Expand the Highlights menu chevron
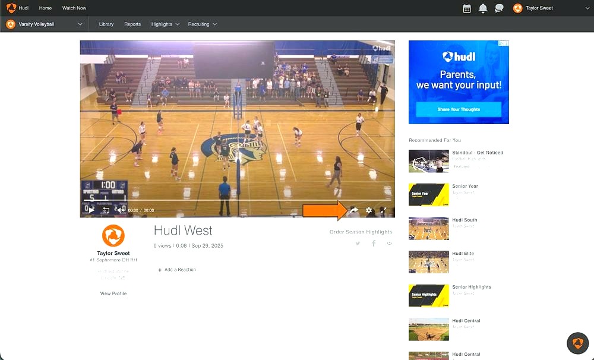594x360 pixels. coord(177,24)
